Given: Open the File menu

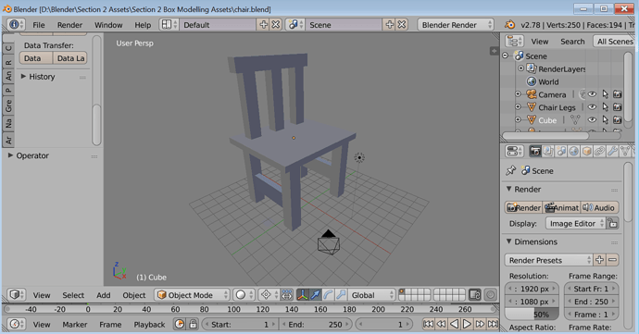Looking at the screenshot, I should (x=39, y=25).
